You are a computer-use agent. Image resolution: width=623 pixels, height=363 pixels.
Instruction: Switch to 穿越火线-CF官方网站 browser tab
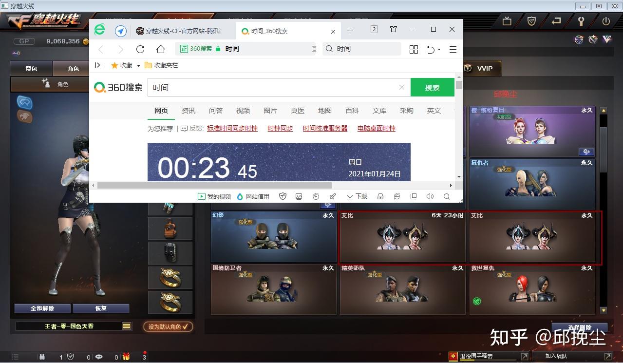click(179, 31)
